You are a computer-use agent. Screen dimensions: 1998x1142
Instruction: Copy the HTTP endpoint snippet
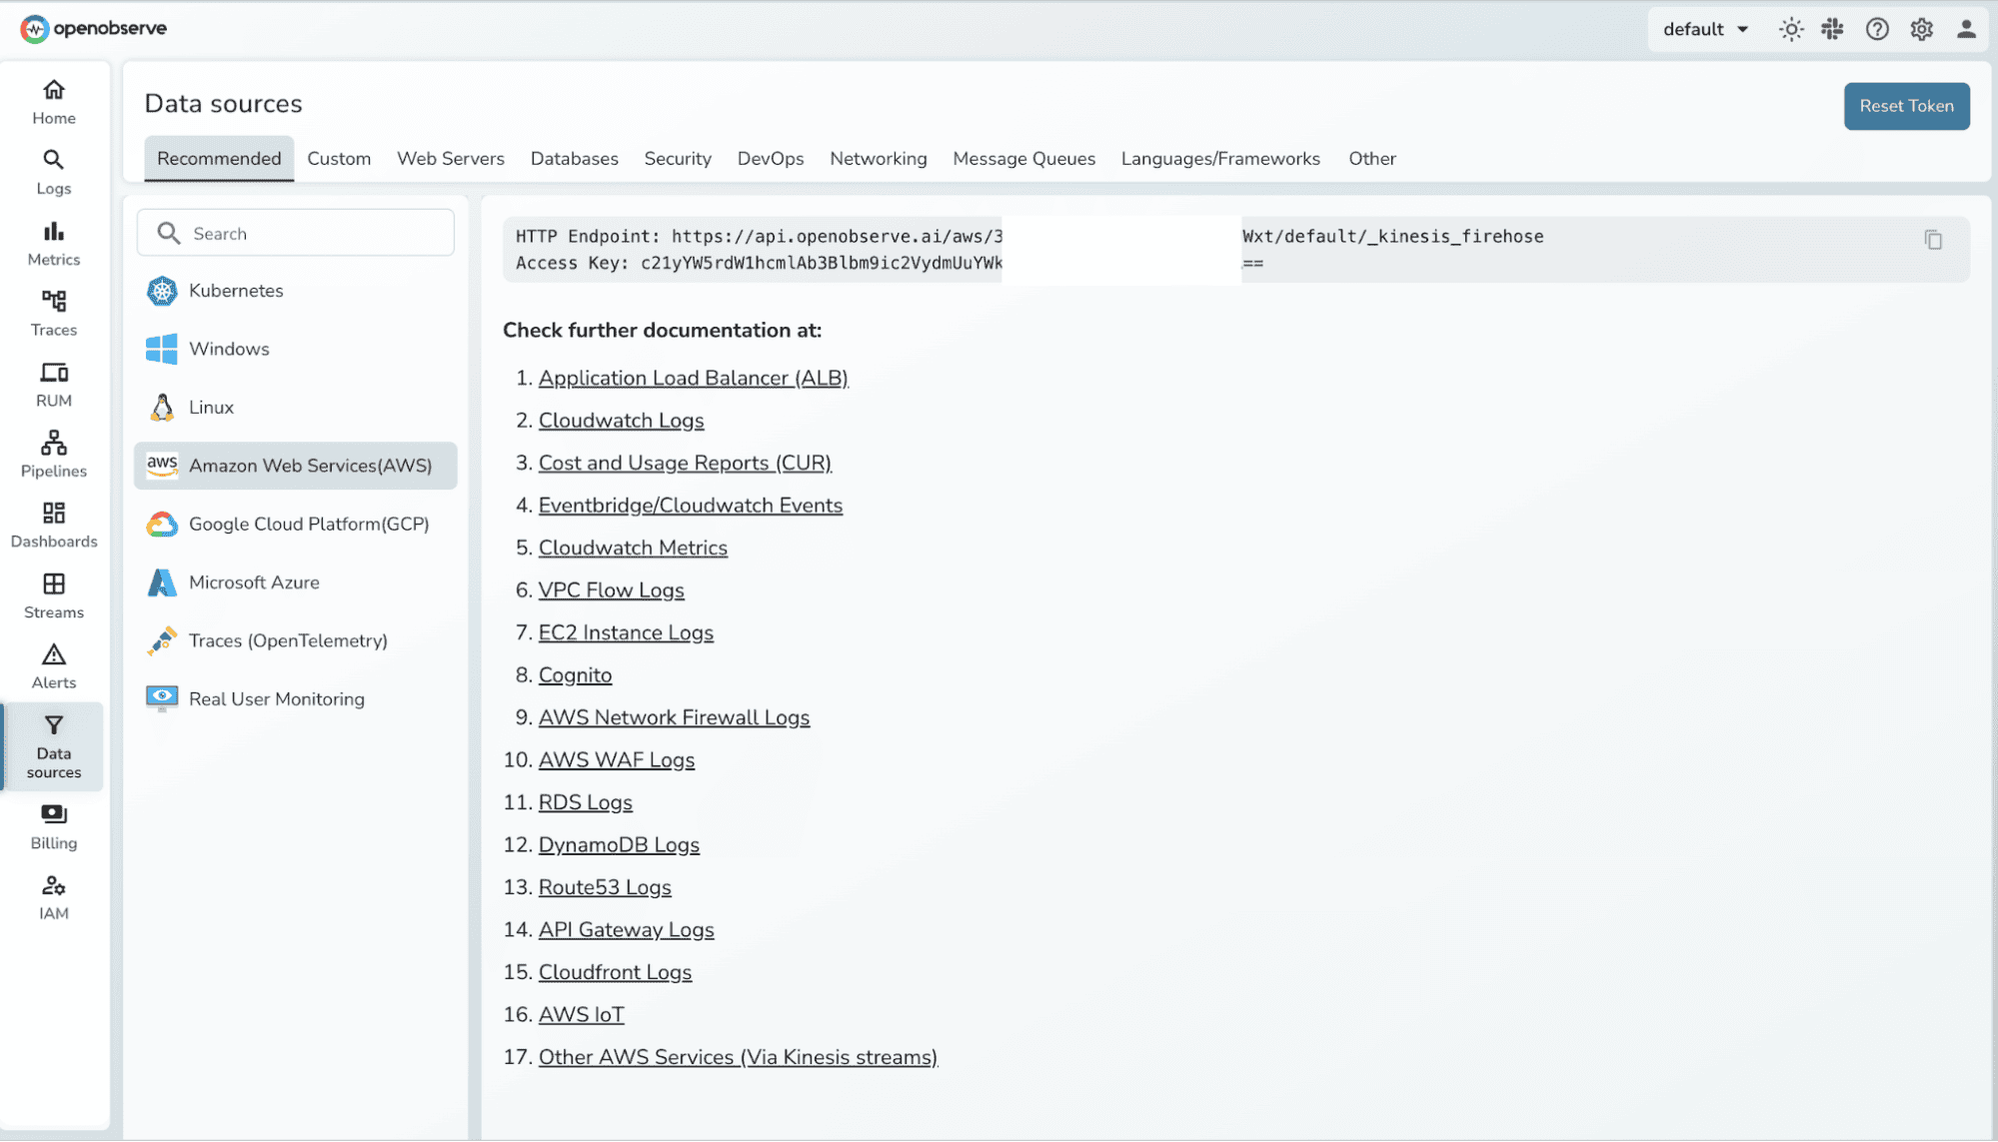pyautogui.click(x=1933, y=240)
